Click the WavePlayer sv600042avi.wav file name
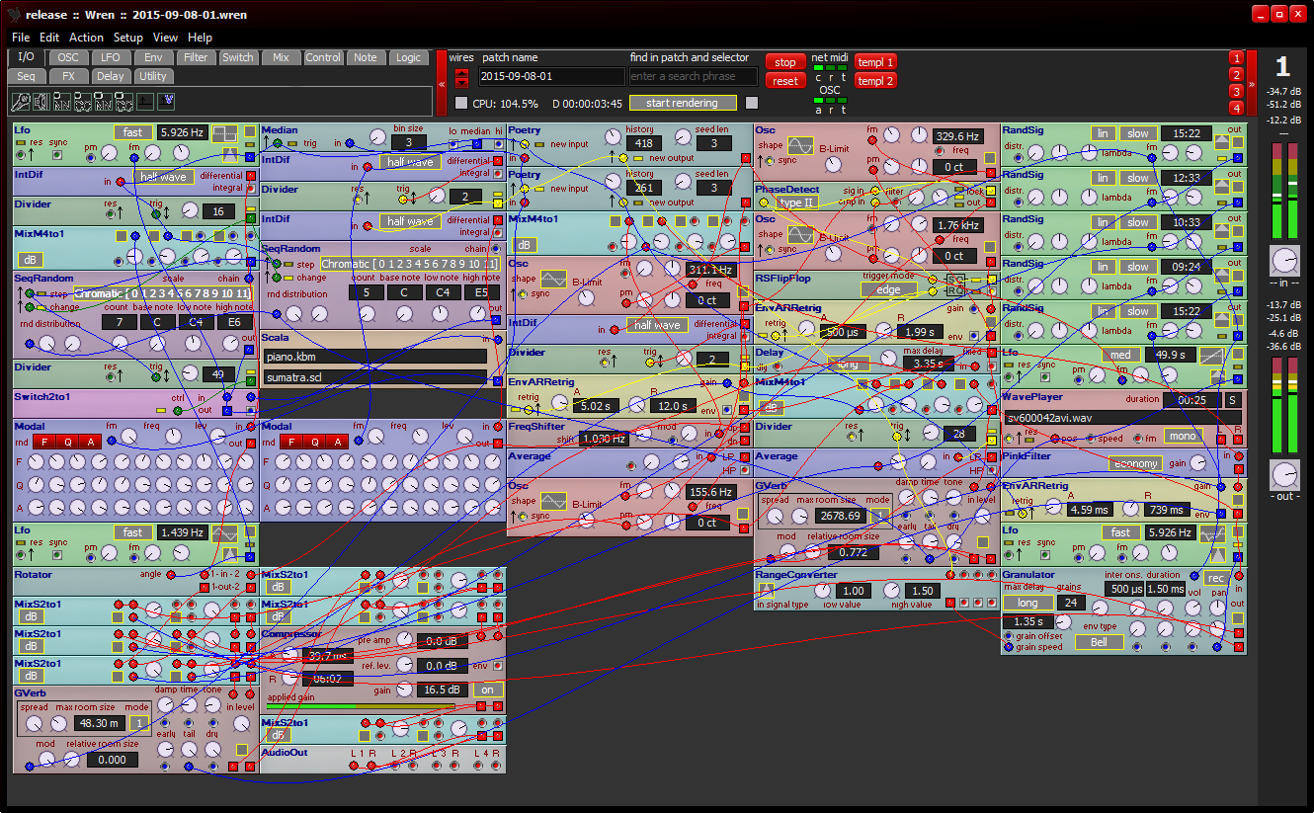This screenshot has height=813, width=1314. tap(1123, 418)
